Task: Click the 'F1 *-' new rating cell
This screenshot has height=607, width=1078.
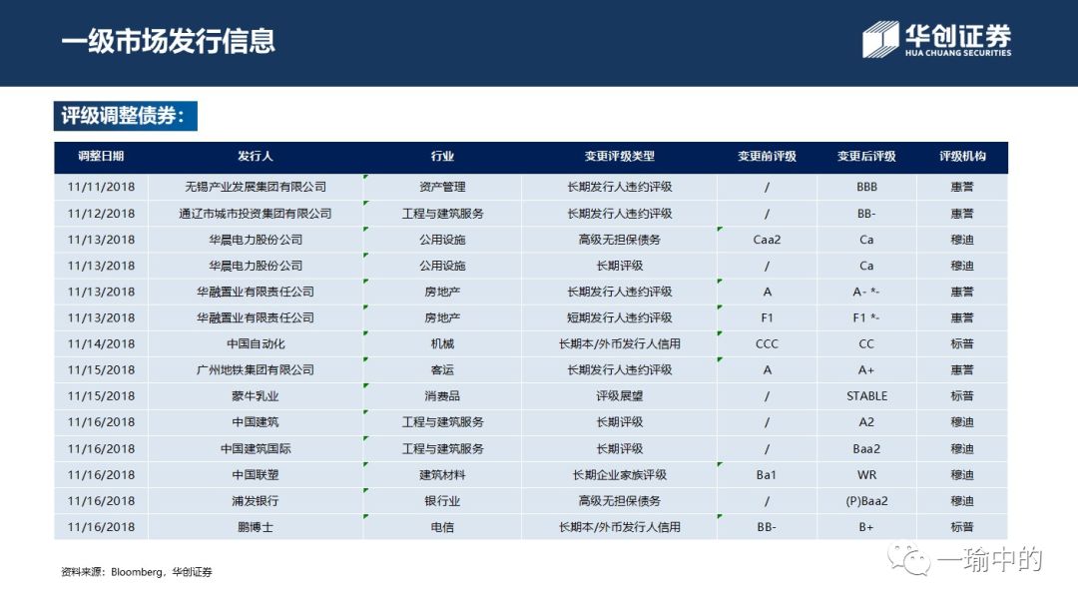Action: point(866,317)
